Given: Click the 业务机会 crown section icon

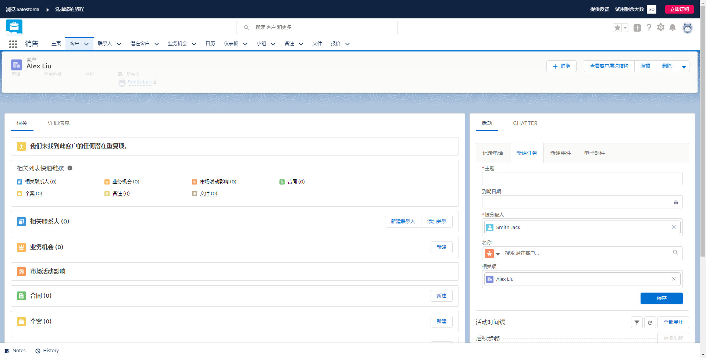Looking at the screenshot, I should pyautogui.click(x=21, y=247).
